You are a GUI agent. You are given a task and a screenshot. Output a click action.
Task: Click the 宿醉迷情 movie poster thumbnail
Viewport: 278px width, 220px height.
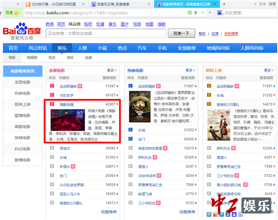68,119
